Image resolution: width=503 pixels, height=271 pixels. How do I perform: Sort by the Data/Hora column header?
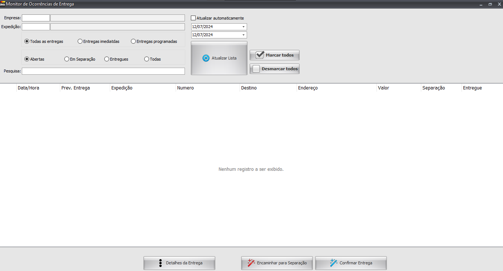coord(28,88)
